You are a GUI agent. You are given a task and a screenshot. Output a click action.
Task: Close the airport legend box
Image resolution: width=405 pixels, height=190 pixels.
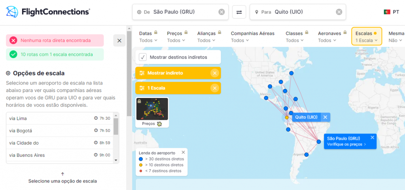pos(183,152)
